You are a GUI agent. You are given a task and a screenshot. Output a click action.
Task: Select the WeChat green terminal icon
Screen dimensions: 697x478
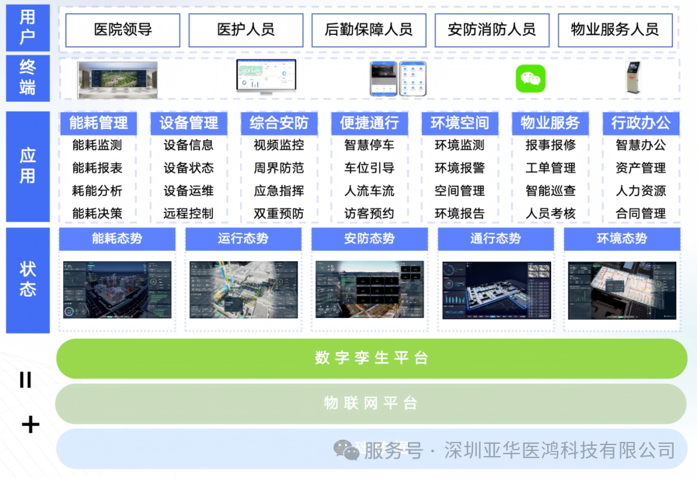click(x=530, y=79)
